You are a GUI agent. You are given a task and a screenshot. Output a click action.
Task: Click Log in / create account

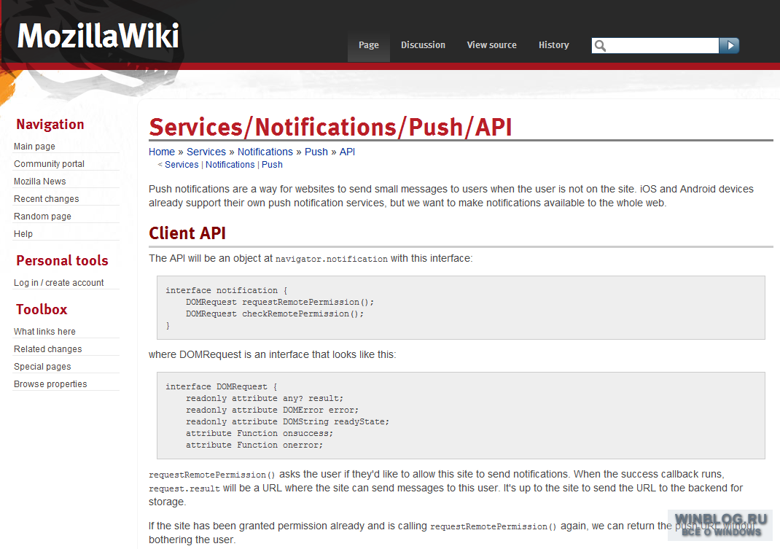(59, 283)
